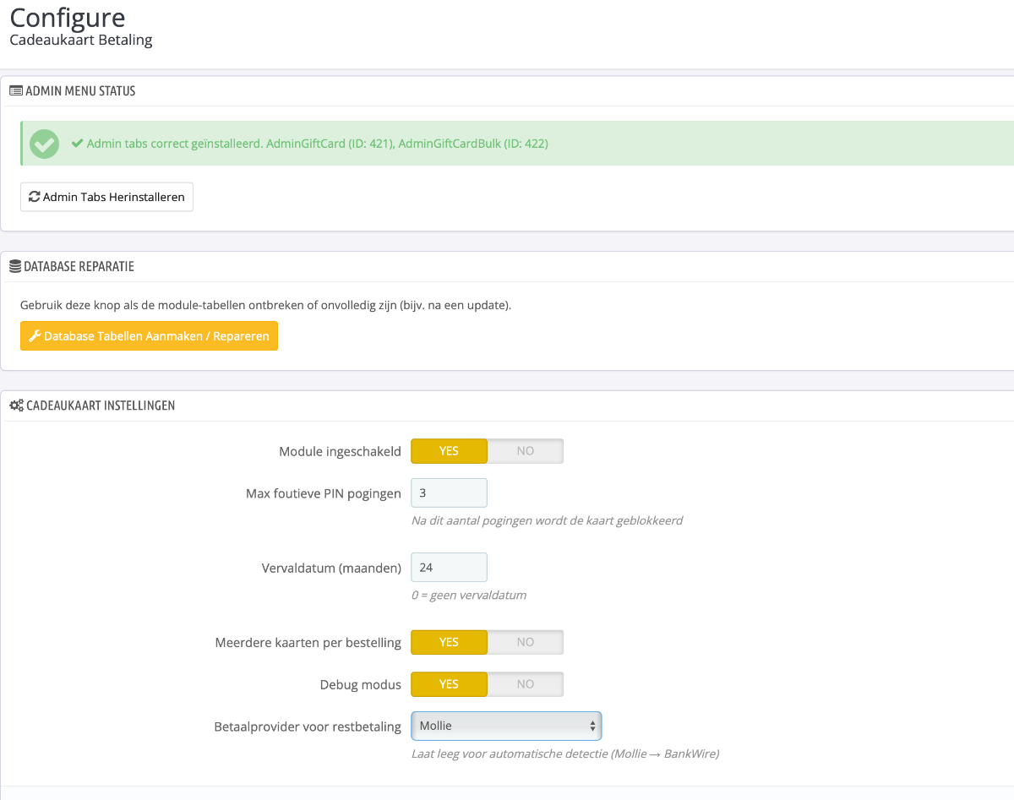Image resolution: width=1014 pixels, height=800 pixels.
Task: Click Database Tabellen Aanmaken / Repareren
Action: click(149, 336)
